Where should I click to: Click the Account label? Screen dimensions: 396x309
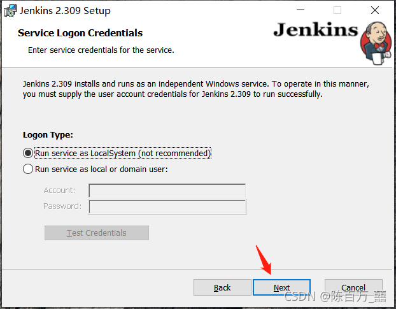click(x=59, y=190)
